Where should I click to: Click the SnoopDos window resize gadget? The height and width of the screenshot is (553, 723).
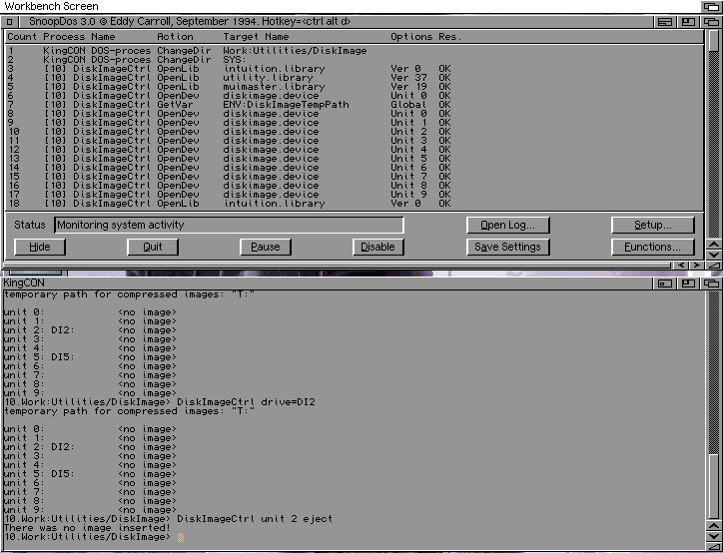point(713,265)
